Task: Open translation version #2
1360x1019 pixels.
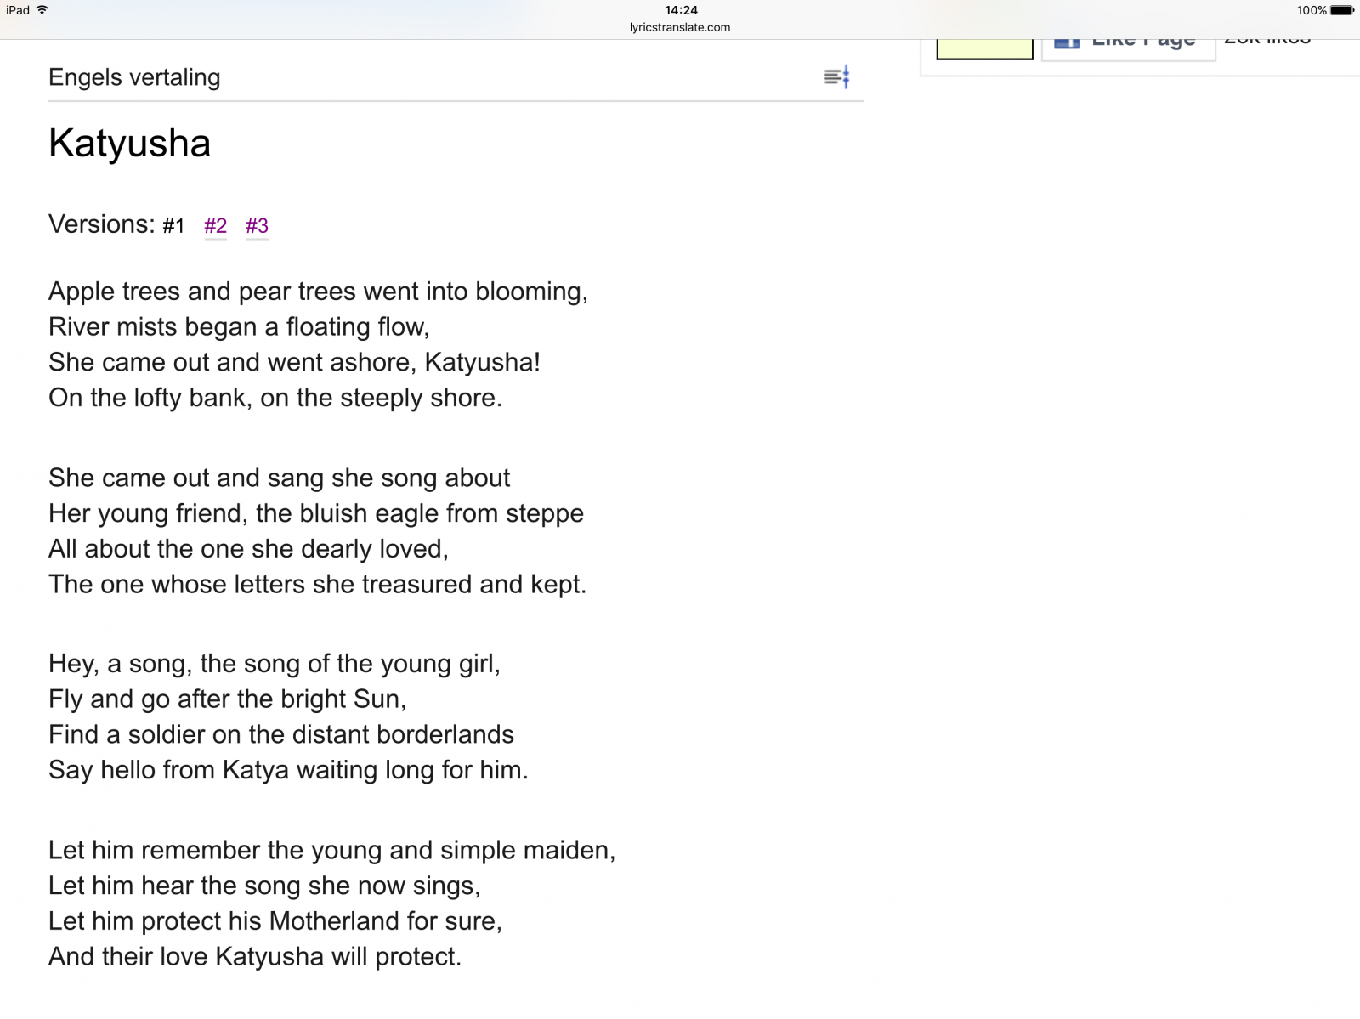Action: tap(215, 226)
